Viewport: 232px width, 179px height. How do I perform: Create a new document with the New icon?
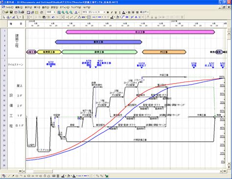click(3, 12)
